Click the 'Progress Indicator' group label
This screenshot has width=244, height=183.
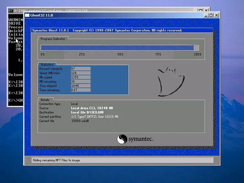(x=53, y=39)
